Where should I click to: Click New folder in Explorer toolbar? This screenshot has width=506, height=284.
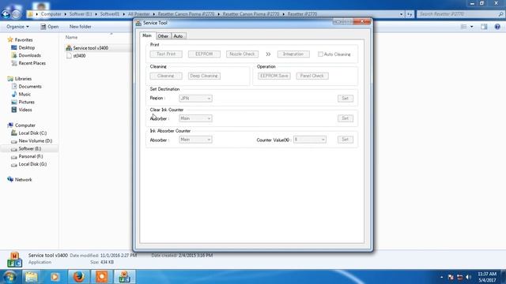(81, 27)
